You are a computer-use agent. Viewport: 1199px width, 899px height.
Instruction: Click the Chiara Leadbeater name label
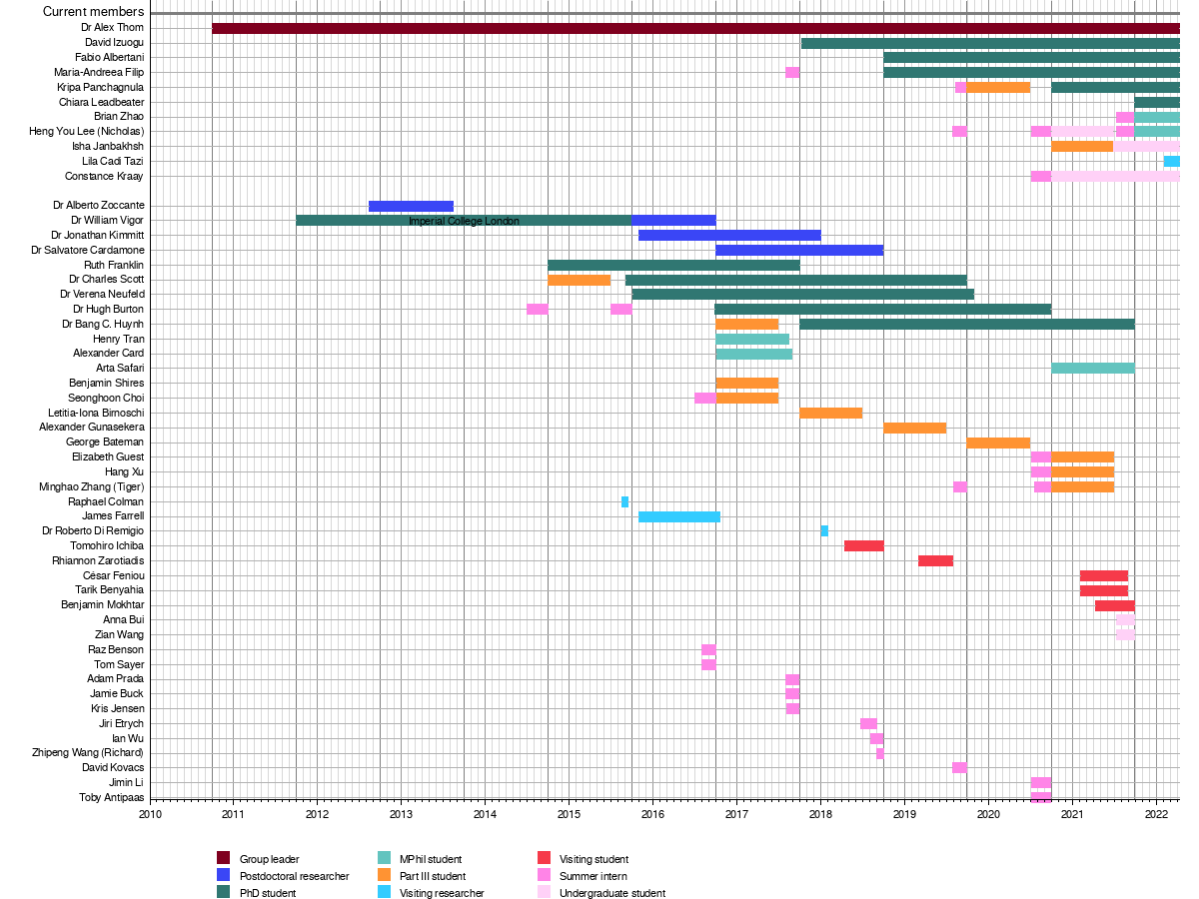pyautogui.click(x=101, y=102)
